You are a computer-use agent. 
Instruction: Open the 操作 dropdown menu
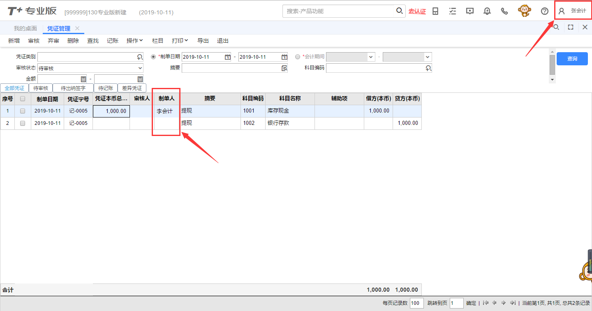point(134,41)
